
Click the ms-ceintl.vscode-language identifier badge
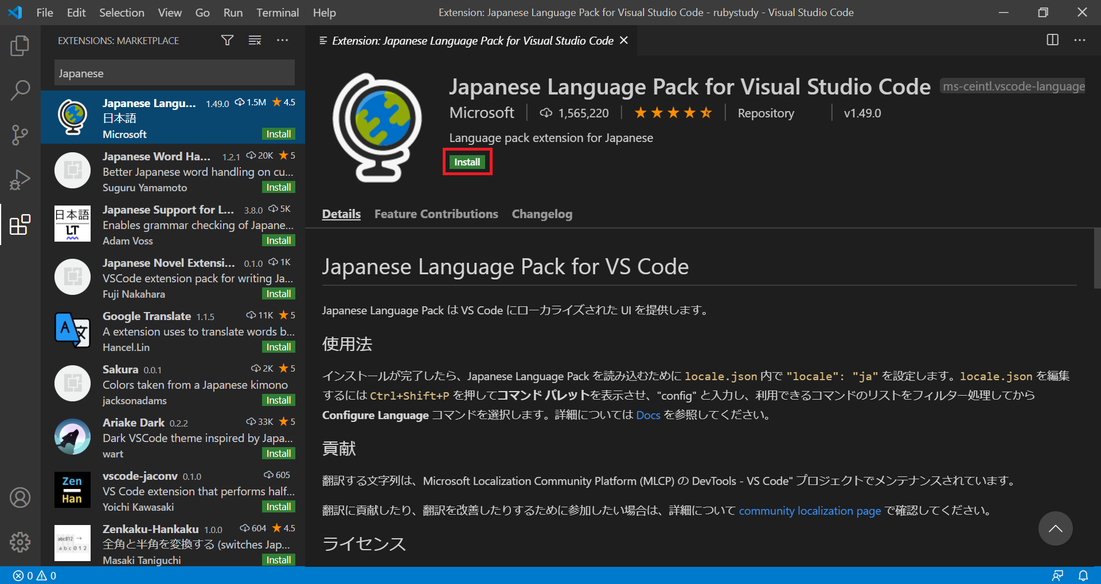[1013, 86]
